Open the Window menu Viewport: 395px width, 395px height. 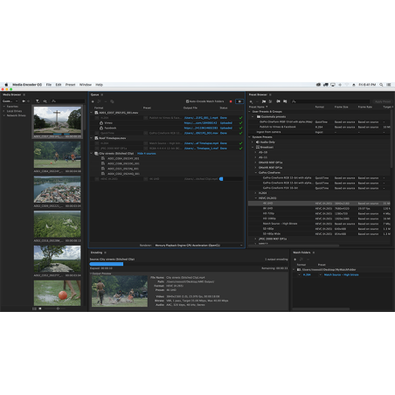click(86, 85)
